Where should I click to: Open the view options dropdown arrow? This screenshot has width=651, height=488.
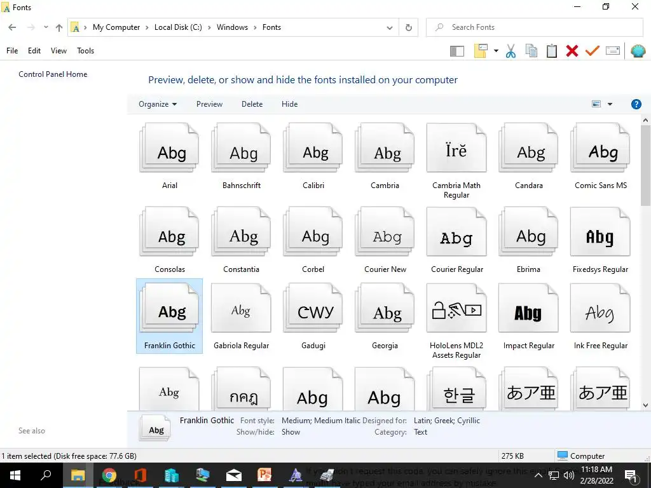tap(610, 104)
